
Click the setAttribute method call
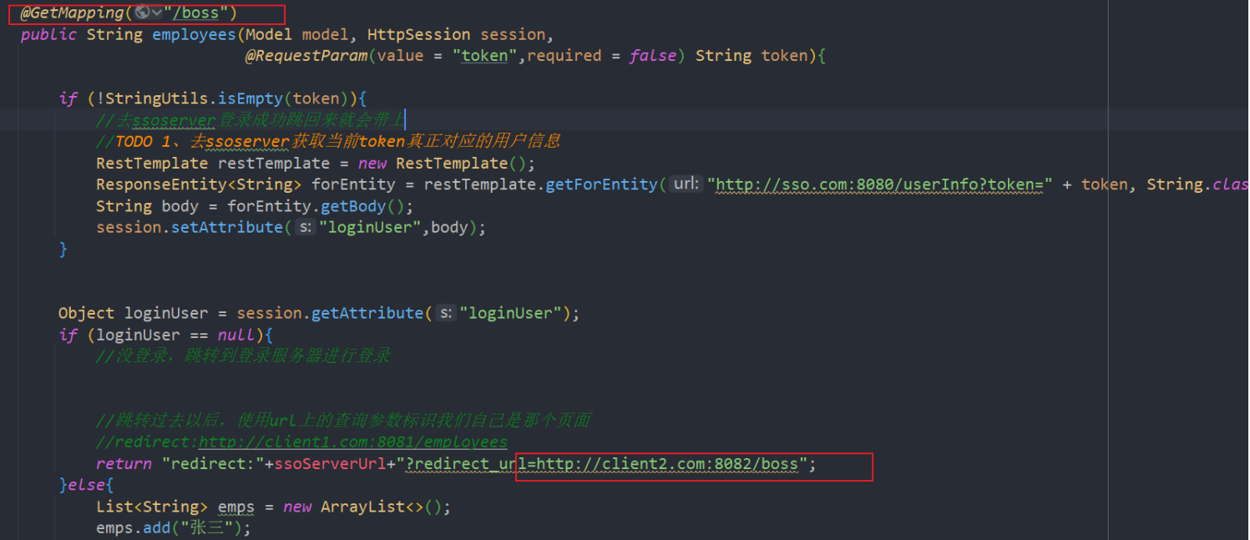pos(227,227)
